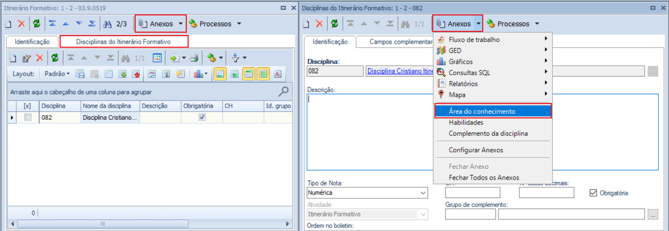Go to last record in Itinerário Formativo toolbar

pyautogui.click(x=92, y=24)
